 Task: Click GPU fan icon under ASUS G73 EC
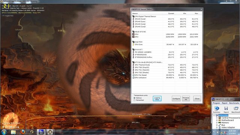click(133, 37)
